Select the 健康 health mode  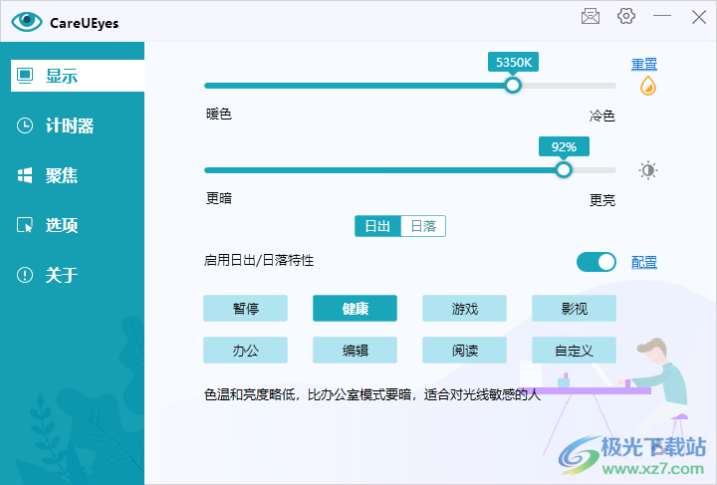(355, 308)
